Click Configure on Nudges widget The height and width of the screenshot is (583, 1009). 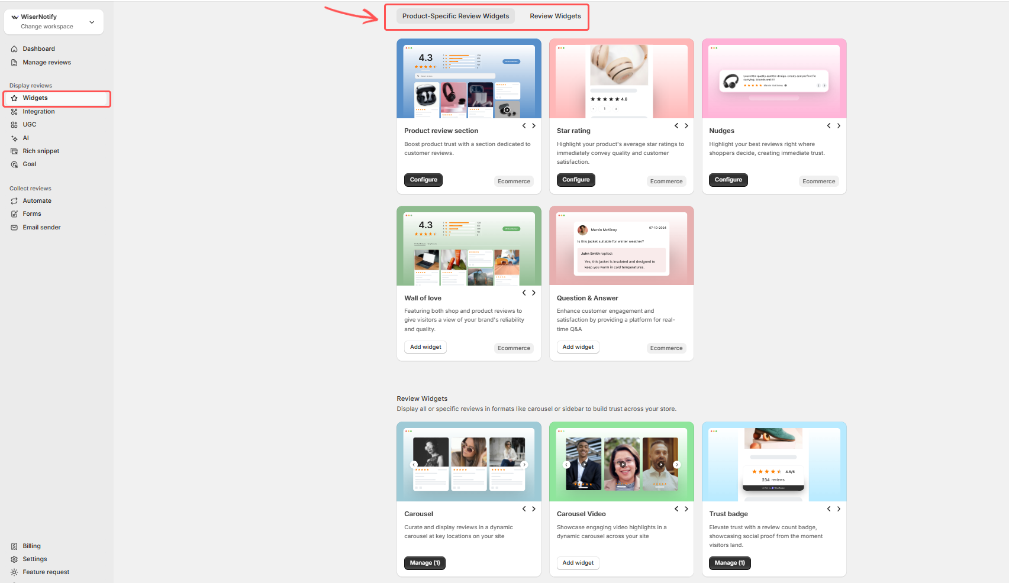point(728,180)
